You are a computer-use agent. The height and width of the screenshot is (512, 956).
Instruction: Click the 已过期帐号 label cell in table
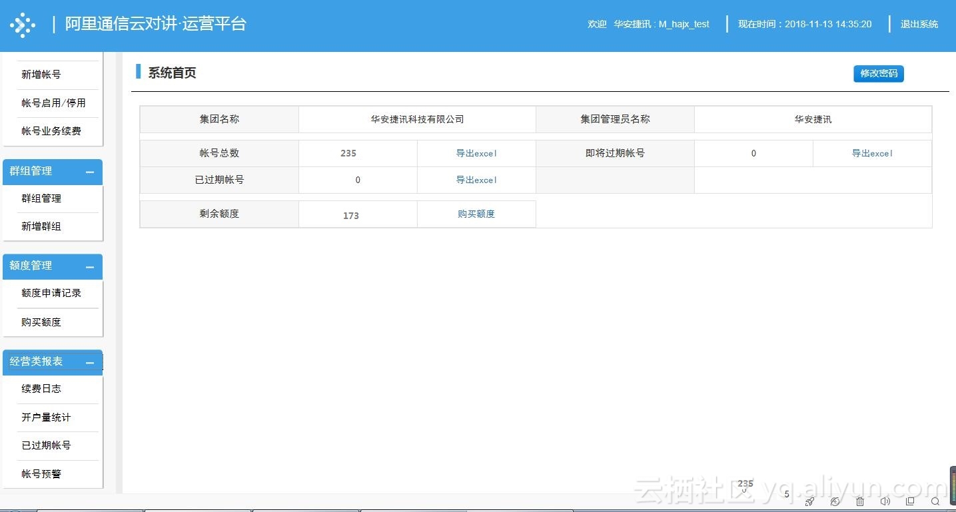coord(219,180)
